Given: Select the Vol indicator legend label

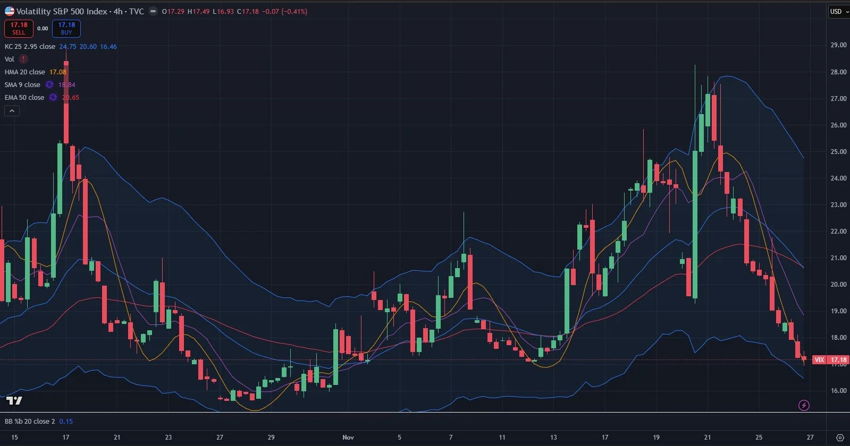Looking at the screenshot, I should [10, 59].
